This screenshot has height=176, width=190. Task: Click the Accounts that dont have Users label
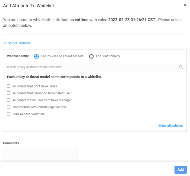(x=35, y=86)
